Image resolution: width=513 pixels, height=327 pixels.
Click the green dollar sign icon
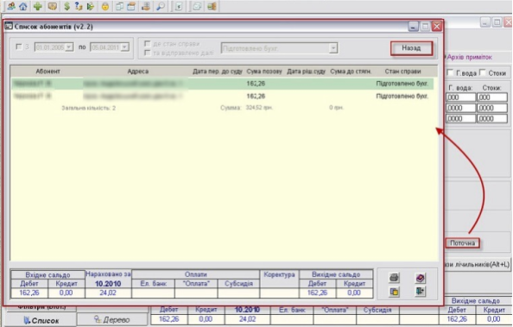coord(66,6)
